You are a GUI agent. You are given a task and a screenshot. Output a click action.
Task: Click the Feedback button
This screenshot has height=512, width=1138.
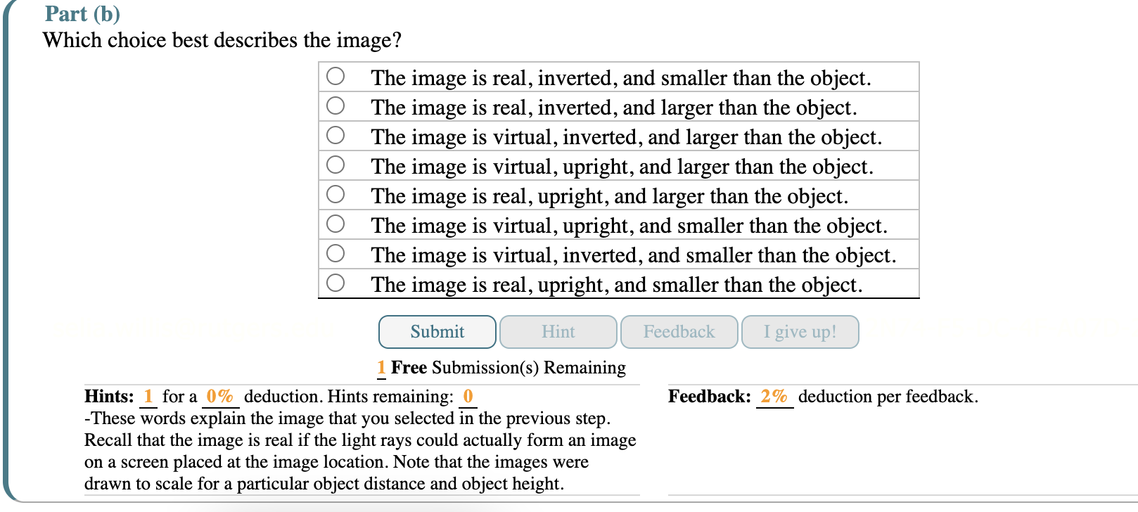pos(679,331)
